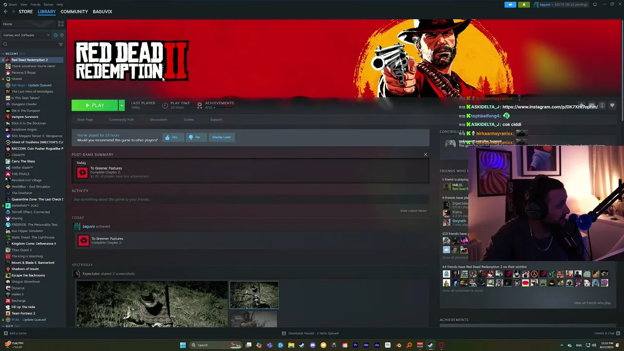
Task: Open View all friends who play
Action: point(592,303)
